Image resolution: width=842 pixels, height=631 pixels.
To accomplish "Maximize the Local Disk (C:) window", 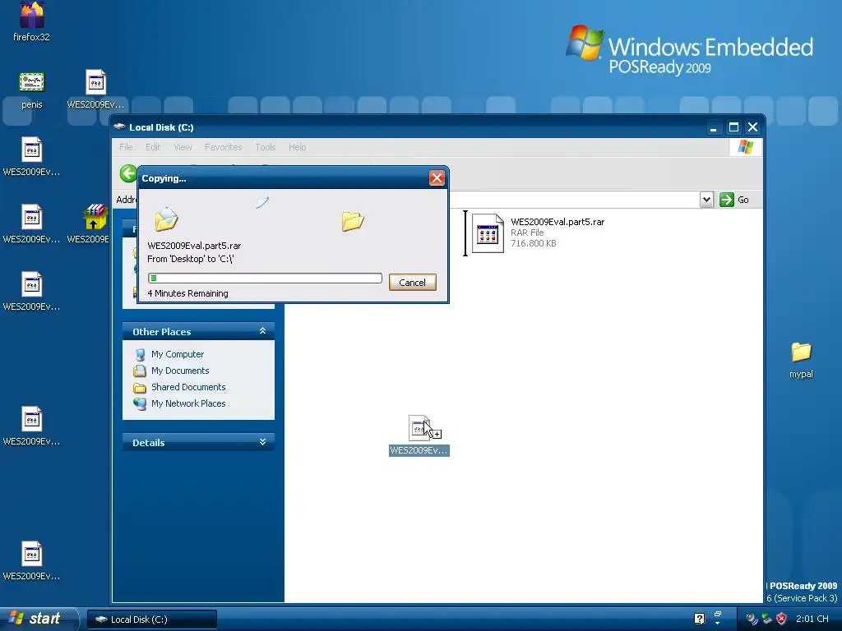I will pos(733,127).
